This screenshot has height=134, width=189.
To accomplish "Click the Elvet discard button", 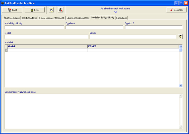I will point(35,10).
